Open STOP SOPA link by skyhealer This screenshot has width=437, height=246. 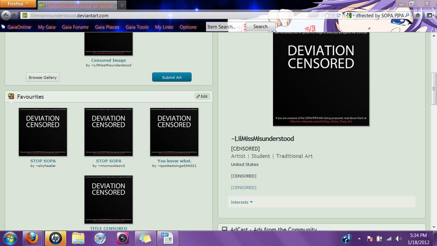[43, 161]
